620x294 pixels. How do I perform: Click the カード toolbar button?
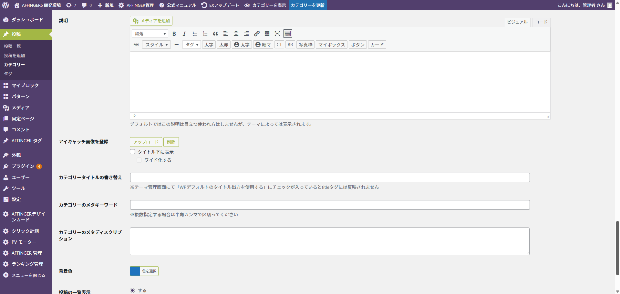pos(377,45)
